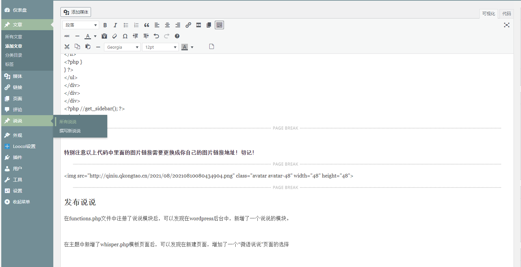Image resolution: width=521 pixels, height=267 pixels.
Task: Insert the Read More tag
Action: (x=199, y=25)
